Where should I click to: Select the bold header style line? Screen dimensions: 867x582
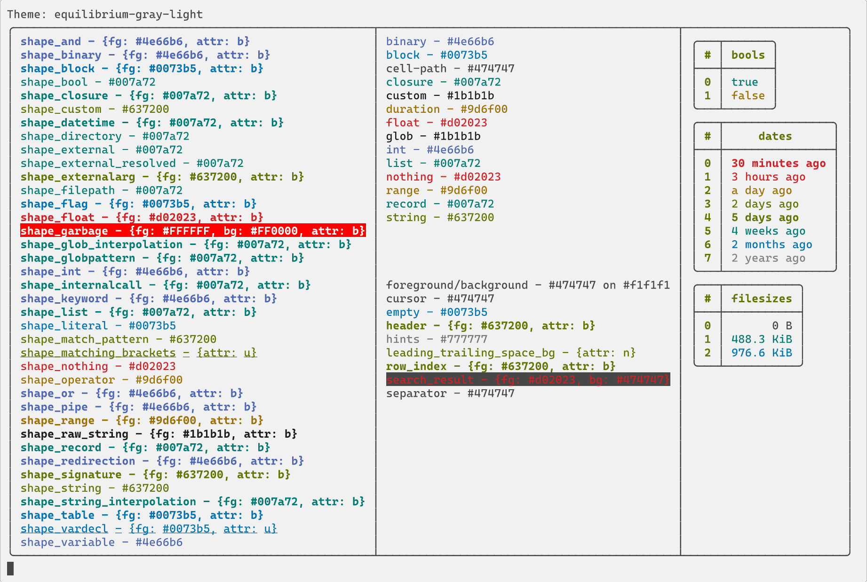(491, 326)
